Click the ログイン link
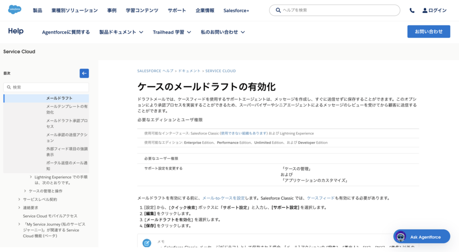This screenshot has height=252, width=459. 437,11
